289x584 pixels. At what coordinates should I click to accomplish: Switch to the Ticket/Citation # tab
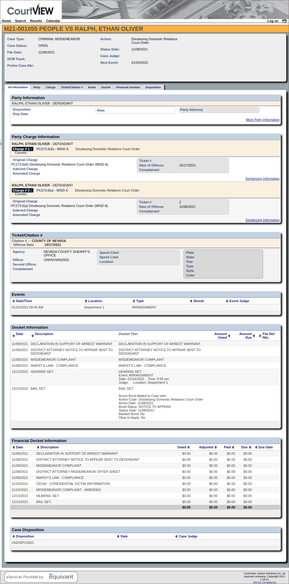pos(72,87)
